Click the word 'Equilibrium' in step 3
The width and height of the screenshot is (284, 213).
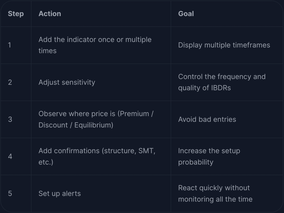pos(93,125)
